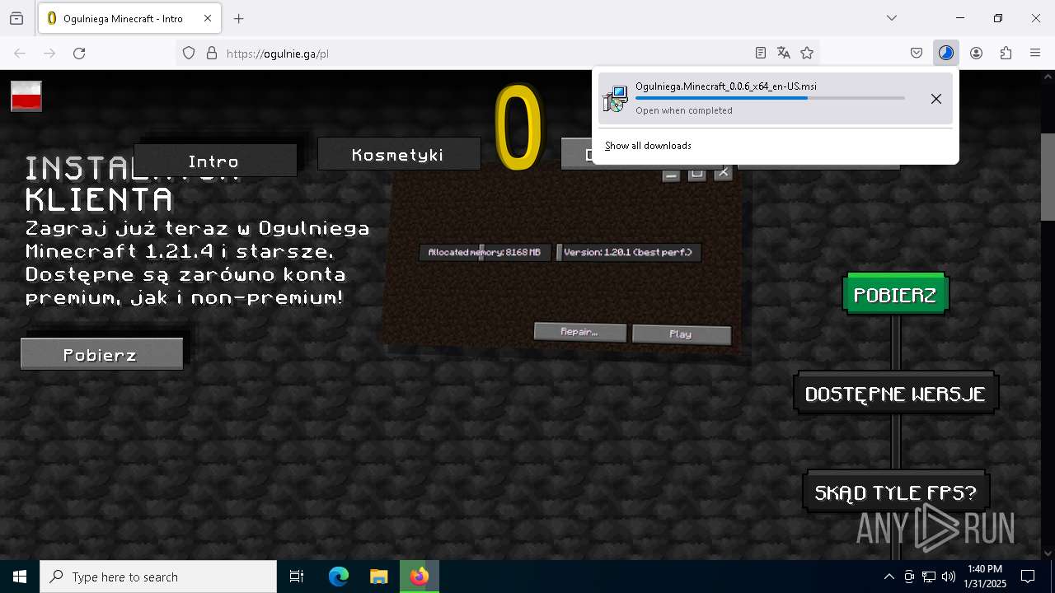Maximize the launcher preview window
Image resolution: width=1055 pixels, height=593 pixels.
(697, 174)
